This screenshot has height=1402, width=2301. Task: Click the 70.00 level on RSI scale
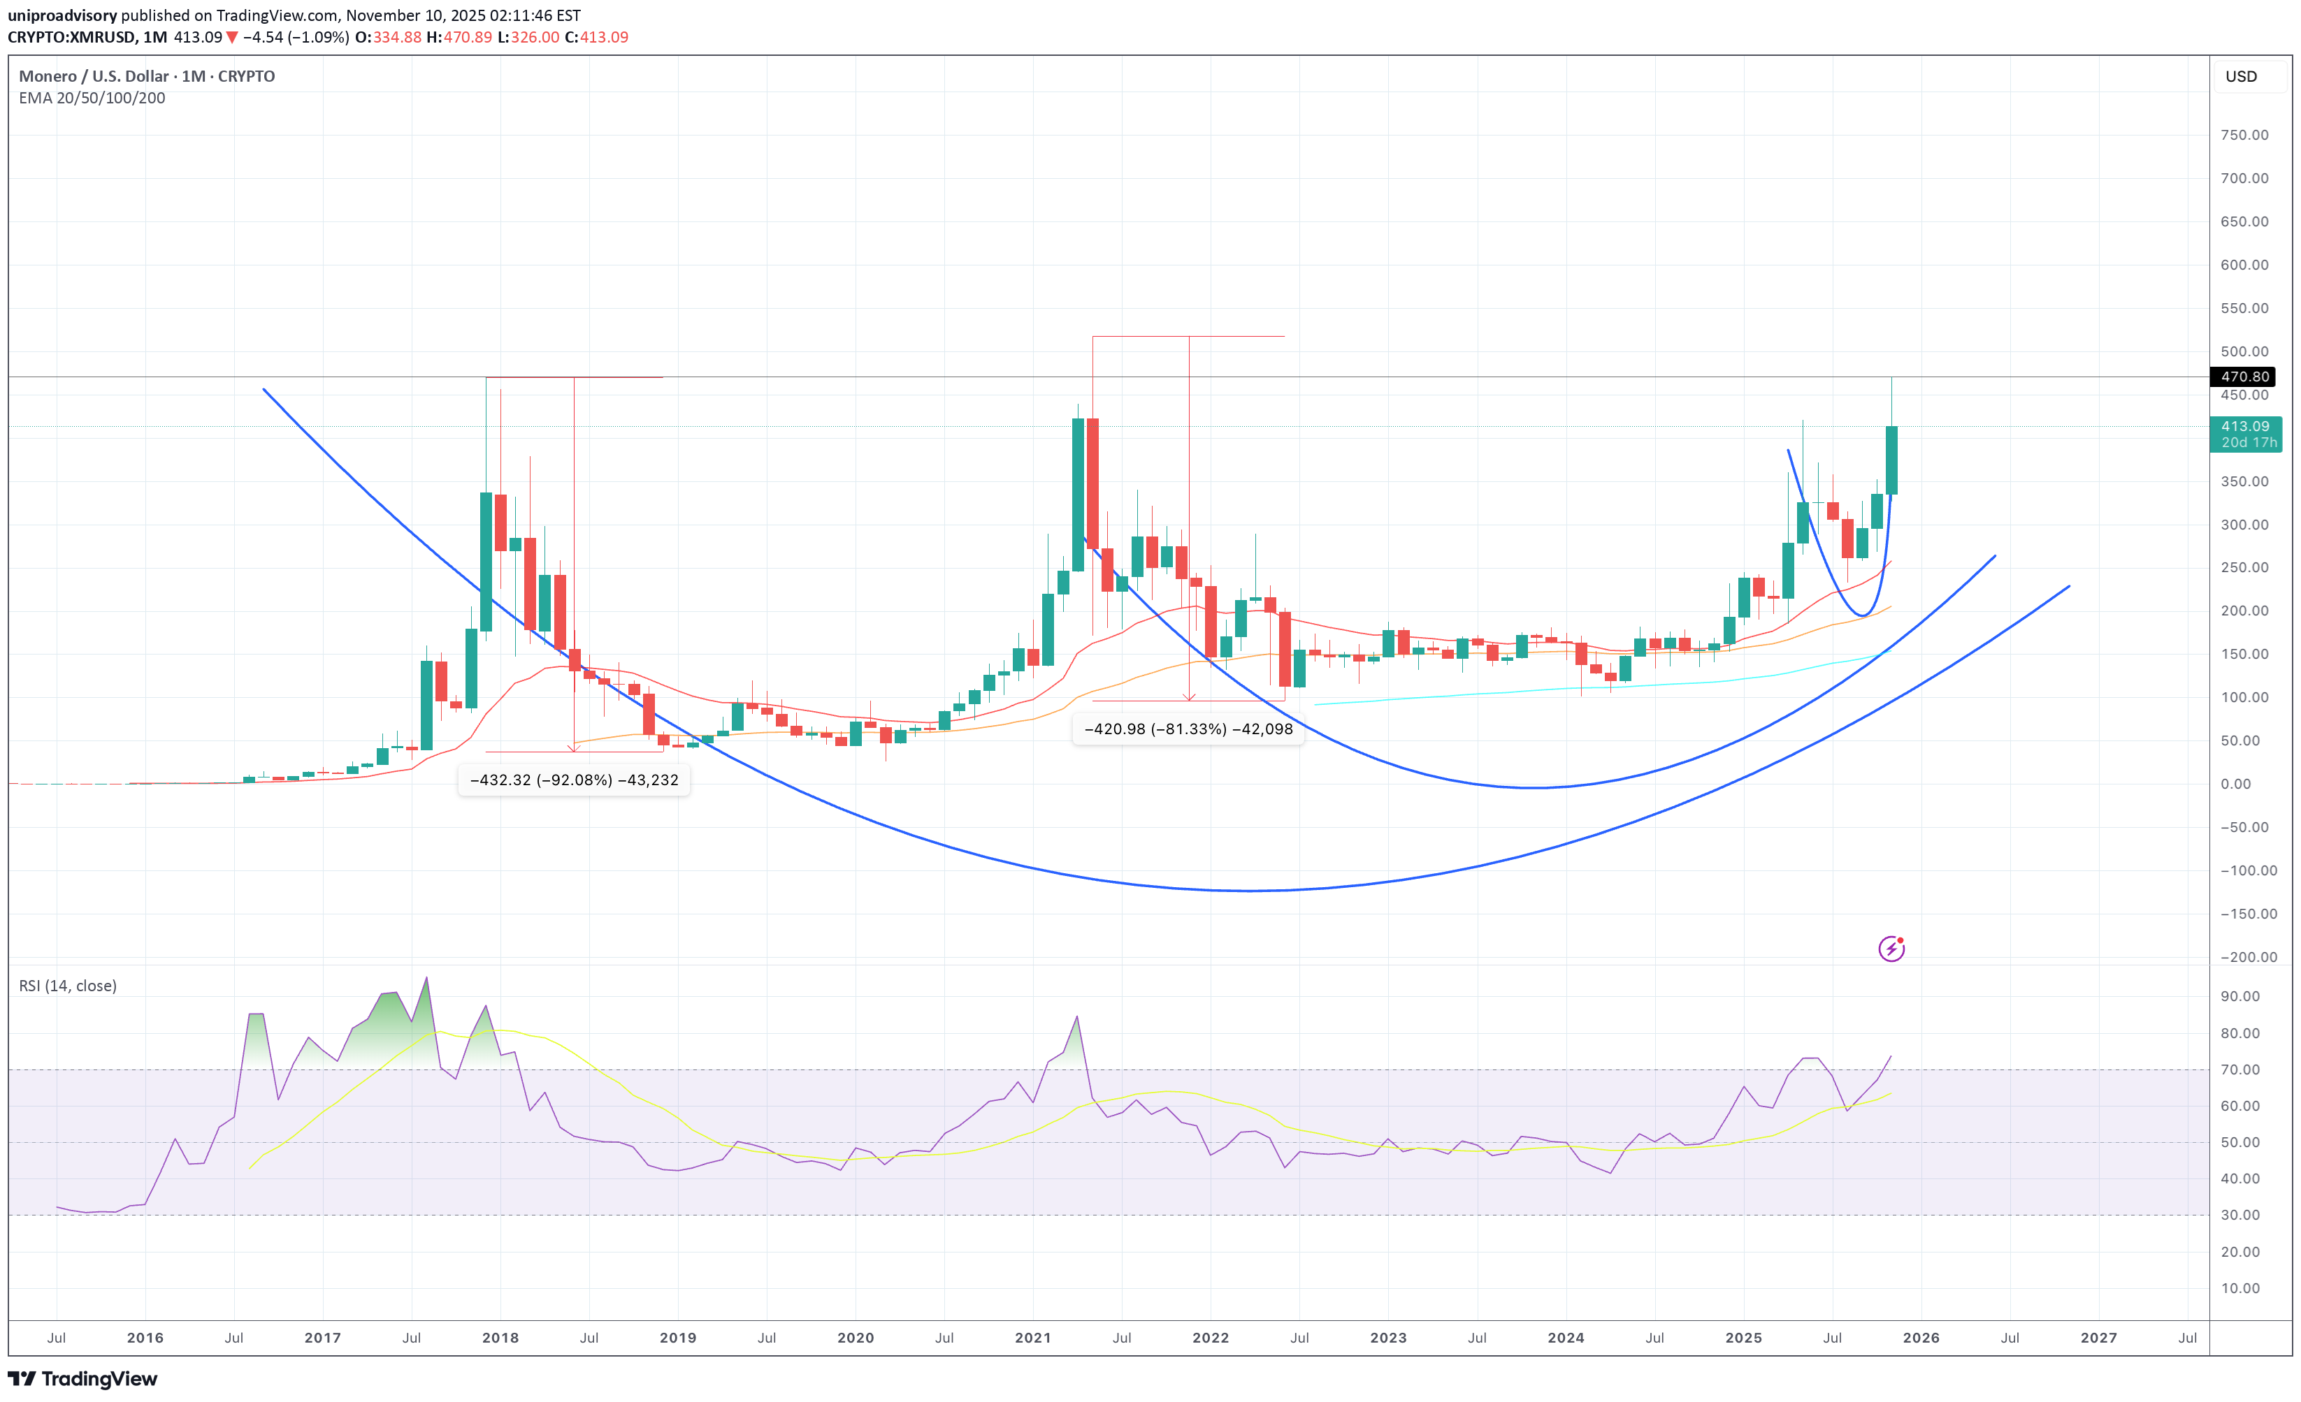2239,1069
